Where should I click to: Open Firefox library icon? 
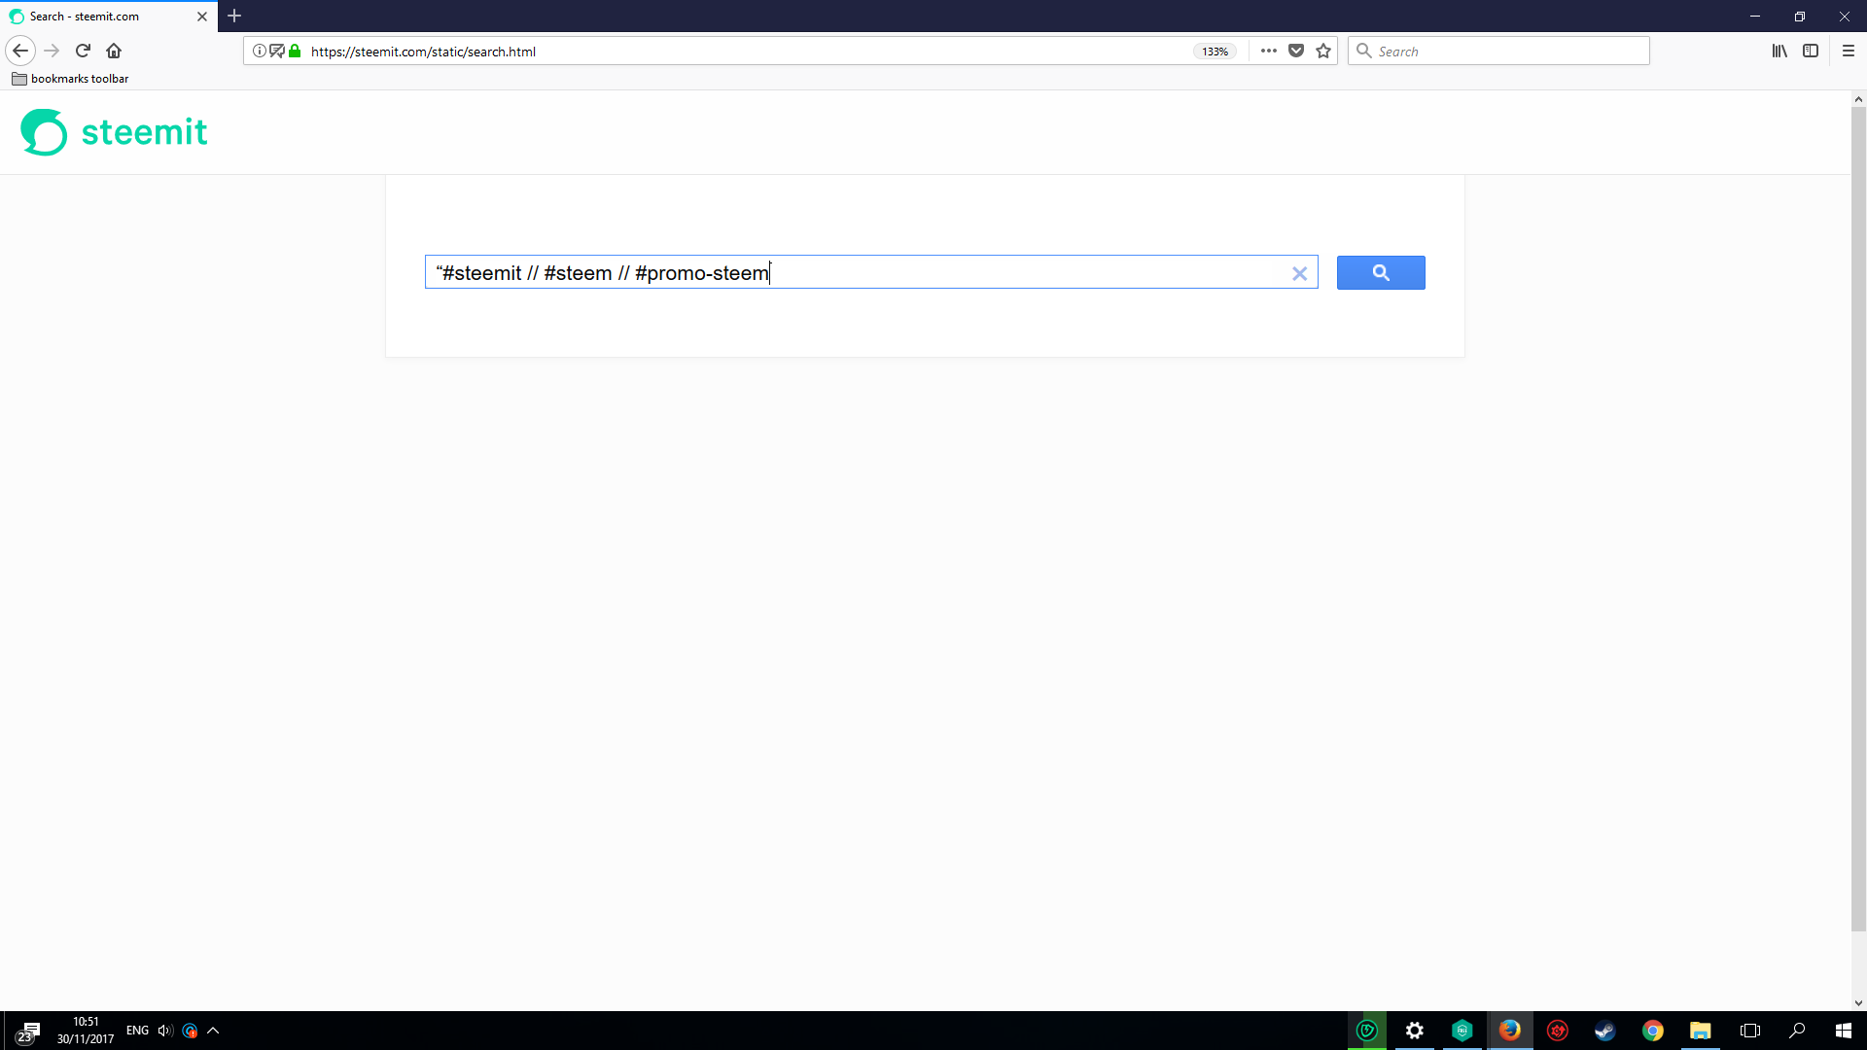click(1779, 51)
